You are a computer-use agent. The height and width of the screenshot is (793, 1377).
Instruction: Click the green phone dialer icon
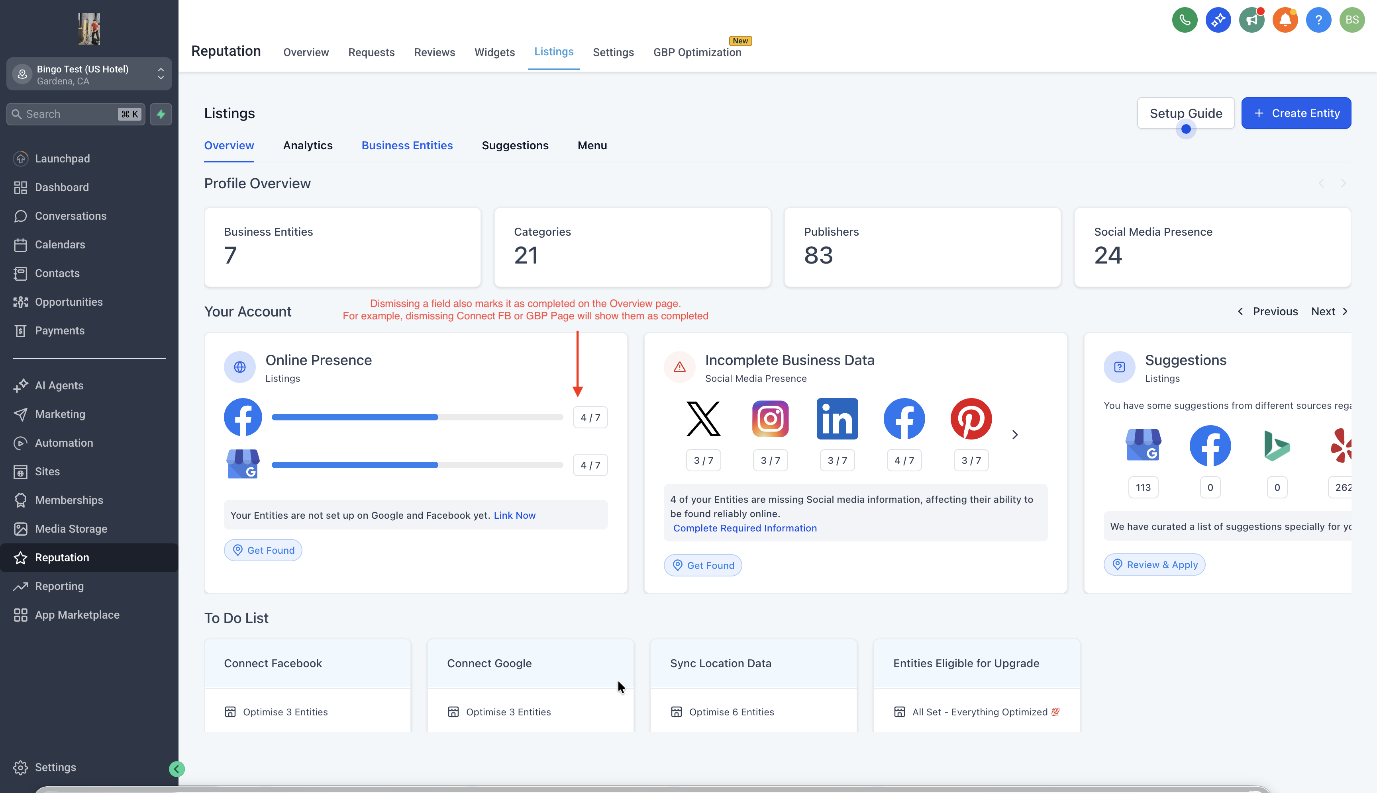(x=1184, y=20)
